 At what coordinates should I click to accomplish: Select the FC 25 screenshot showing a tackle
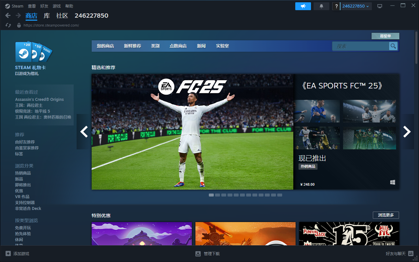(x=317, y=138)
